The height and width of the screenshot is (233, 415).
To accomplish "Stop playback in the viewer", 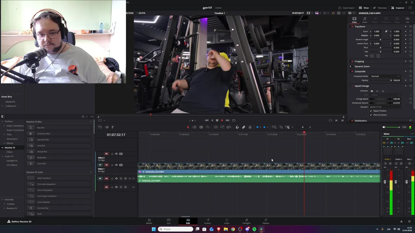I will click(217, 120).
